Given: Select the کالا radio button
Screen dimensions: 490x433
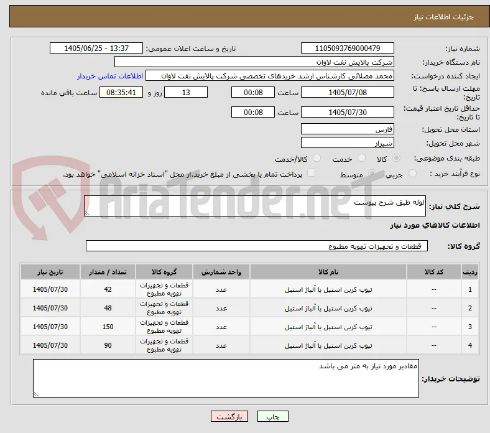Looking at the screenshot, I should pyautogui.click(x=396, y=158).
